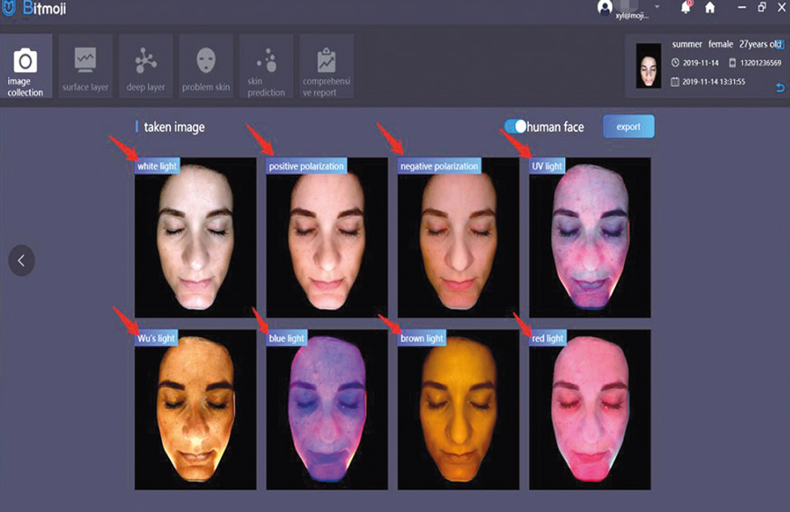Select the brown light face image
This screenshot has width=790, height=512.
pos(458,413)
